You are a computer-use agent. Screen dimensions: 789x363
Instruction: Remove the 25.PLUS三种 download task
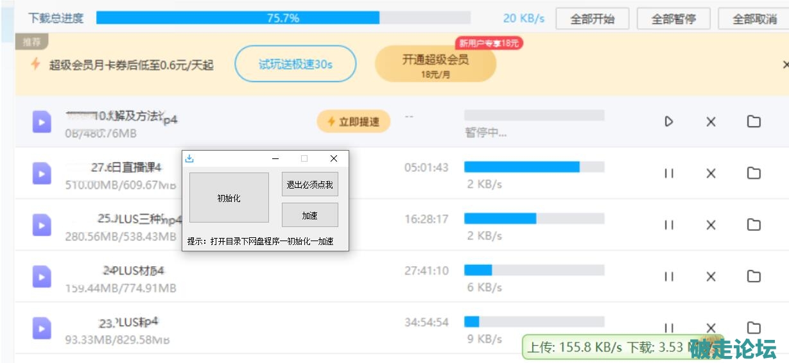click(711, 225)
